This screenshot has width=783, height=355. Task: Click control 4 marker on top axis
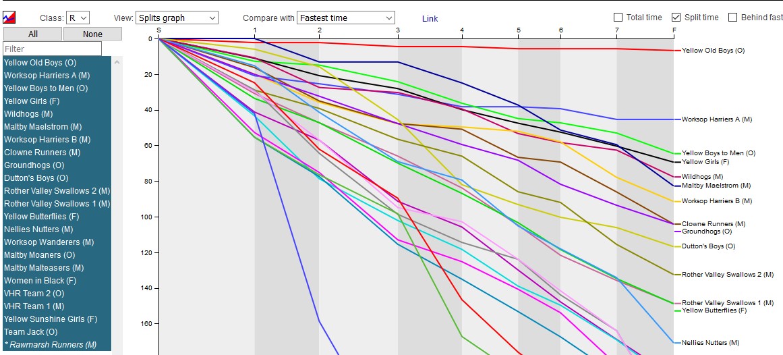[x=461, y=30]
